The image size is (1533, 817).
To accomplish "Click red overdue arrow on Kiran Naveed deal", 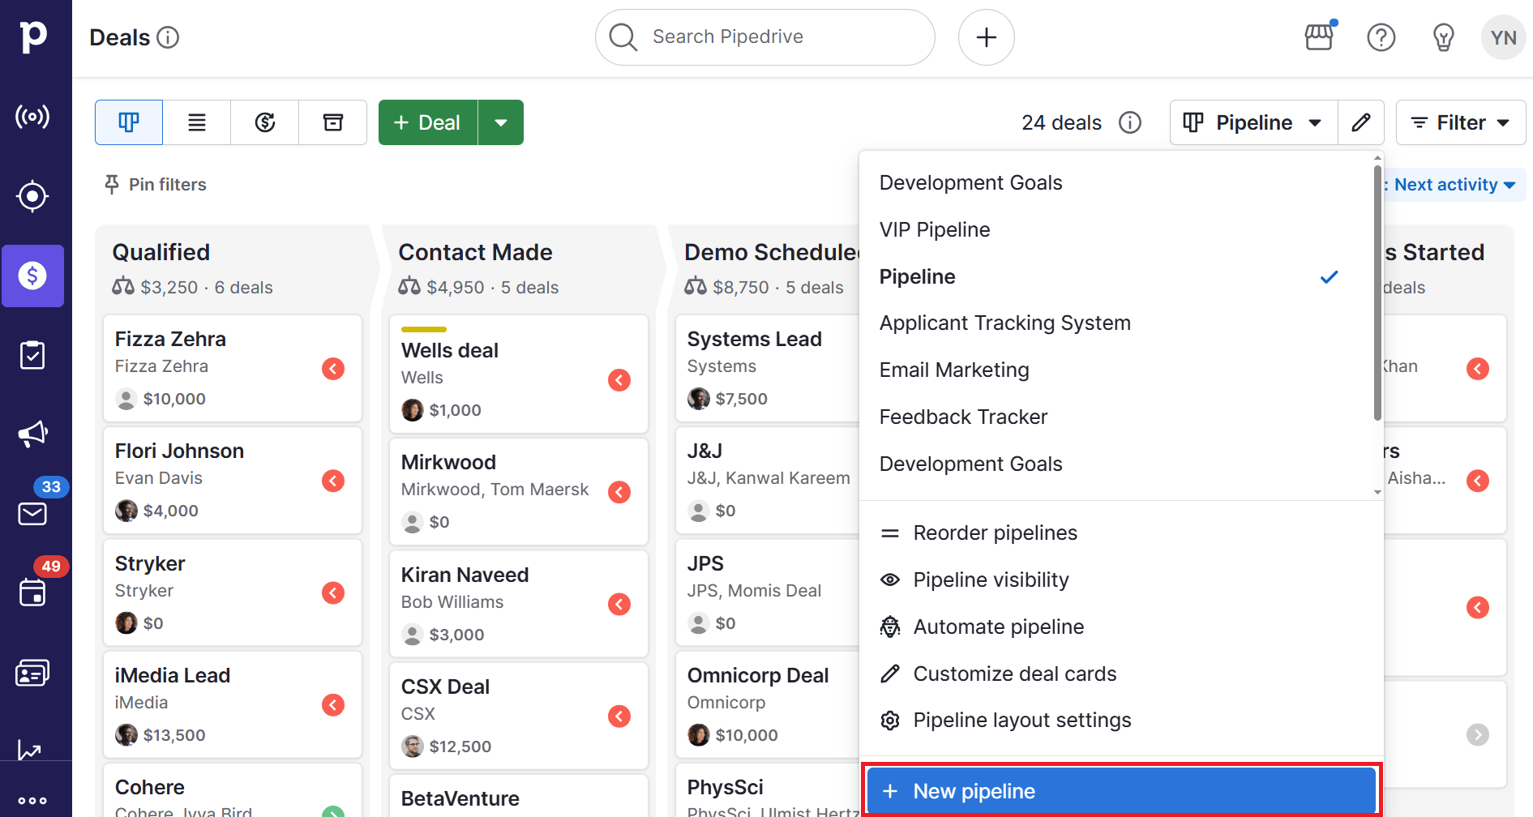I will pos(619,605).
